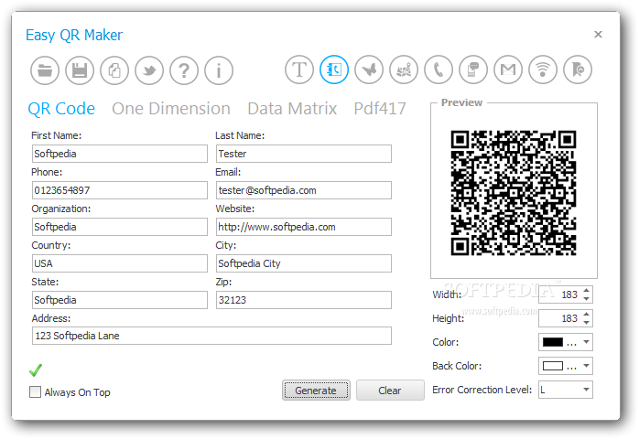Enable the Always On Top checkbox

click(x=36, y=392)
